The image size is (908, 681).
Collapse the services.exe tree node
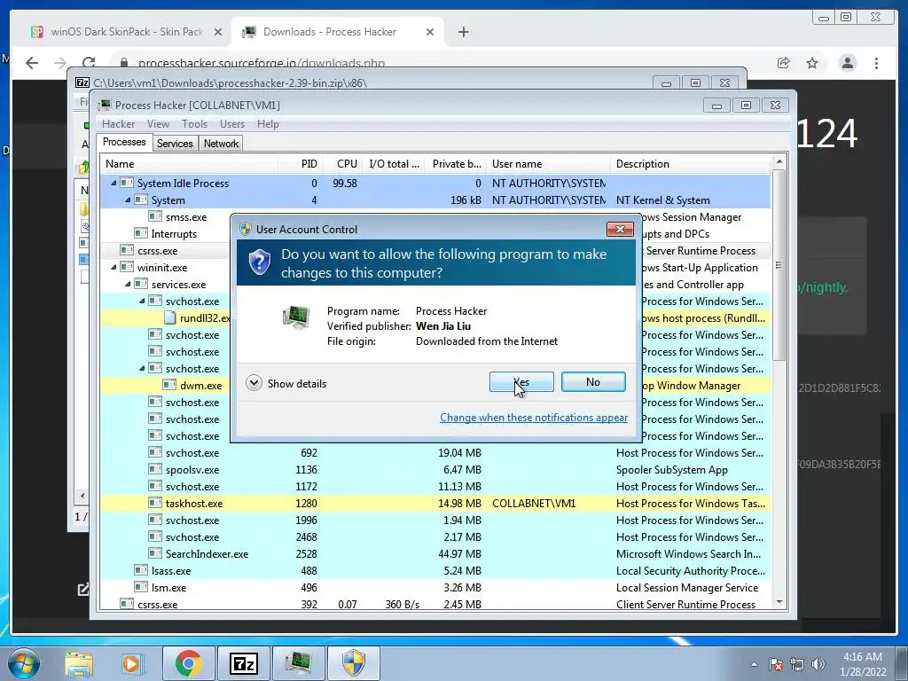click(128, 285)
